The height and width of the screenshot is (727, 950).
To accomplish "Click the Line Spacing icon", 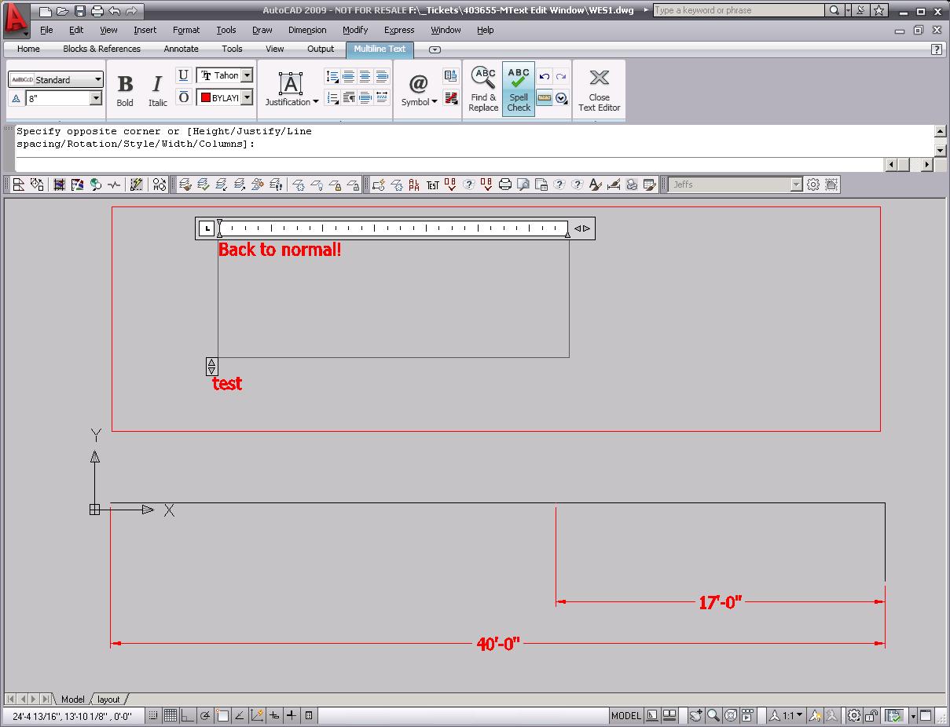I will tap(332, 76).
